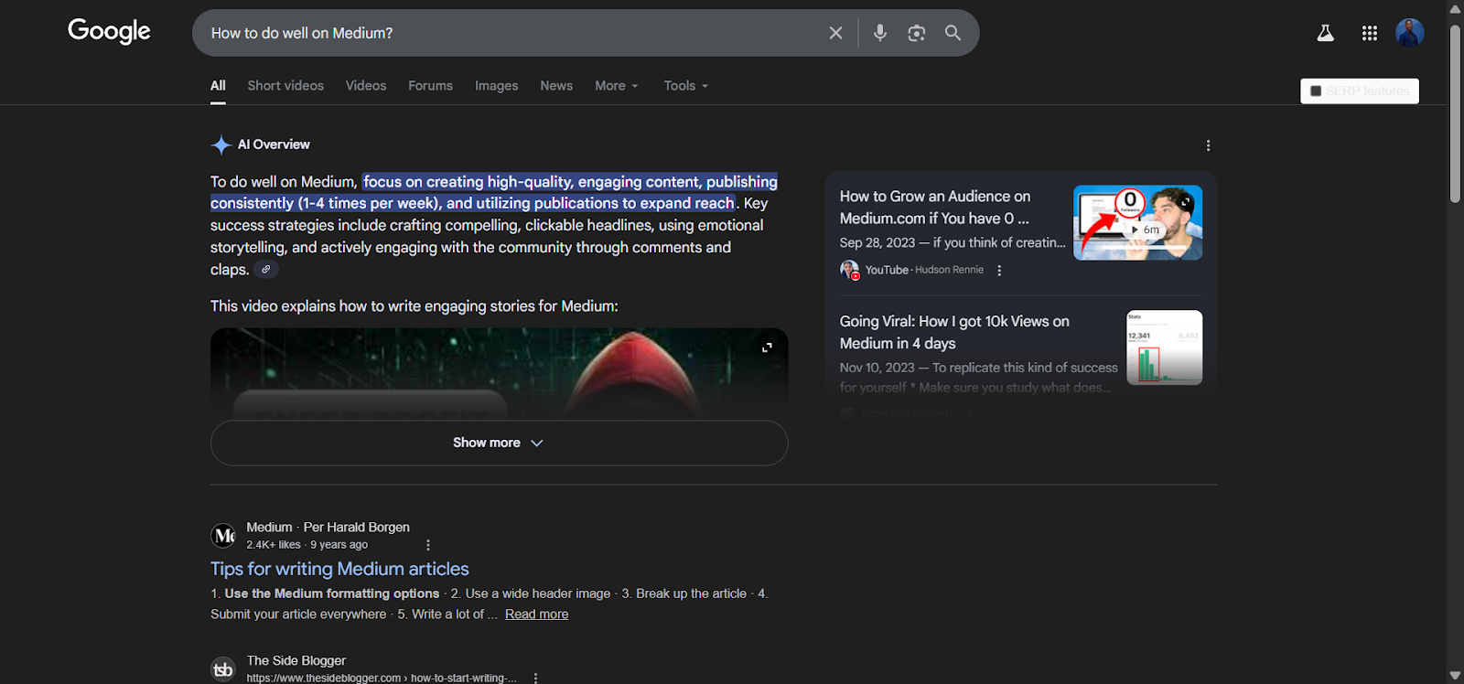The height and width of the screenshot is (684, 1464).
Task: Click the Google logo
Action: click(109, 31)
